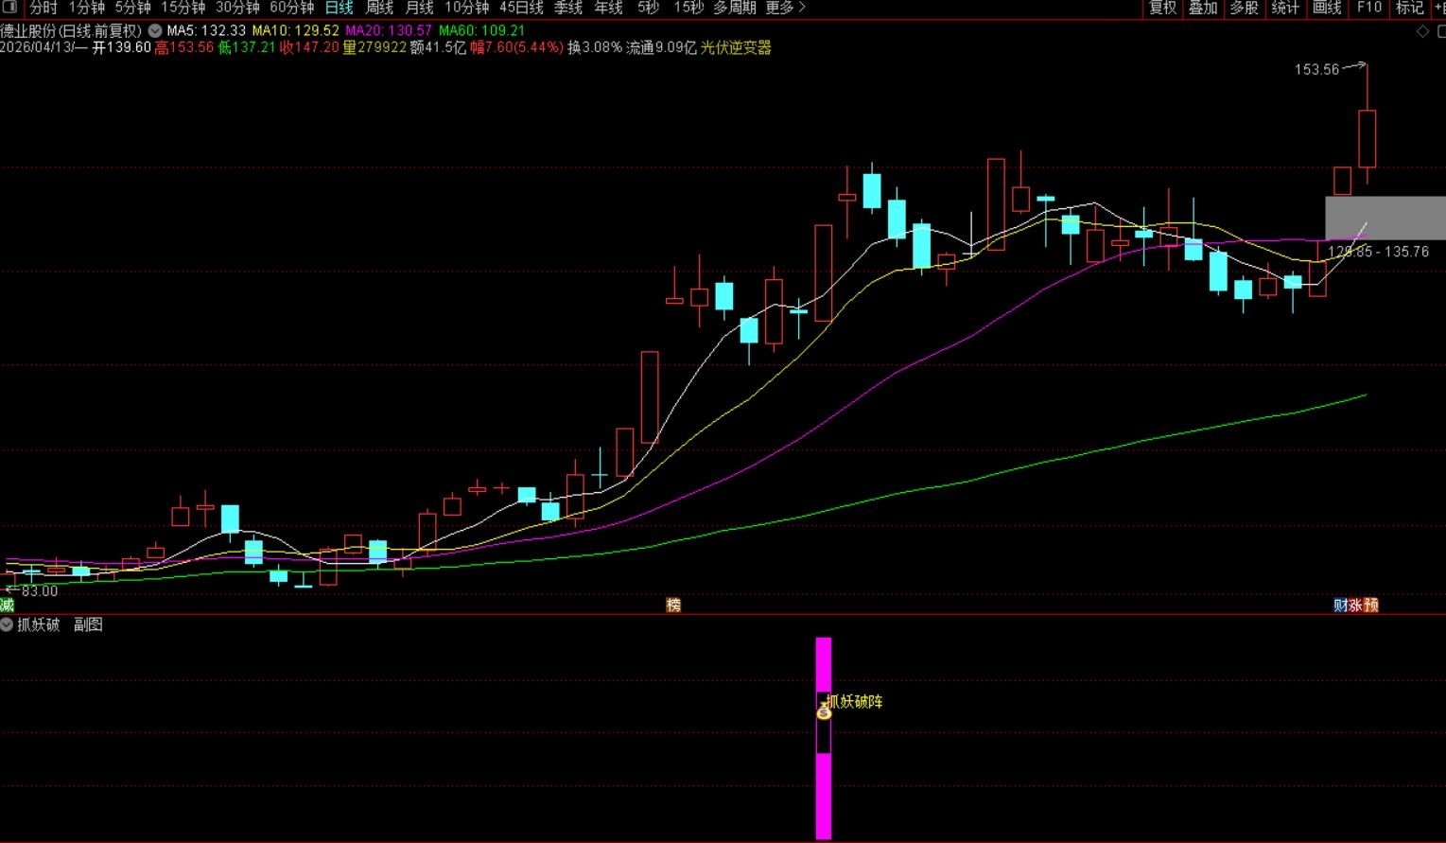Select the 10分钟 period

pyautogui.click(x=467, y=8)
